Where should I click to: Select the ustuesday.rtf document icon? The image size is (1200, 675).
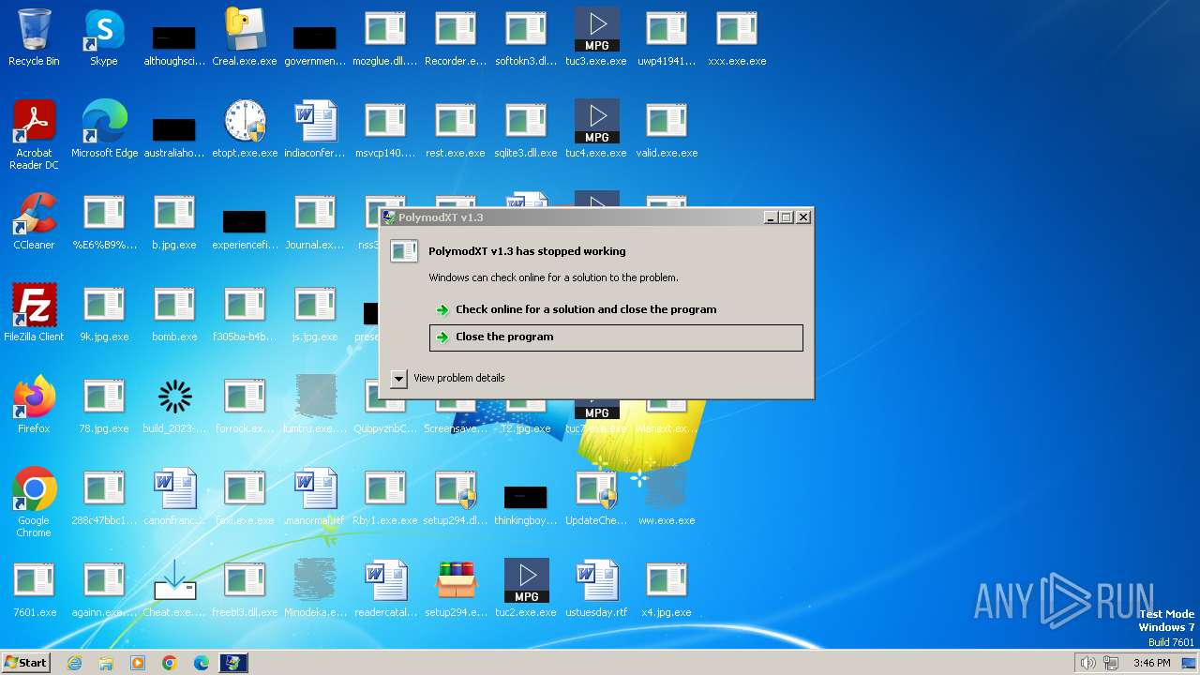tap(596, 589)
